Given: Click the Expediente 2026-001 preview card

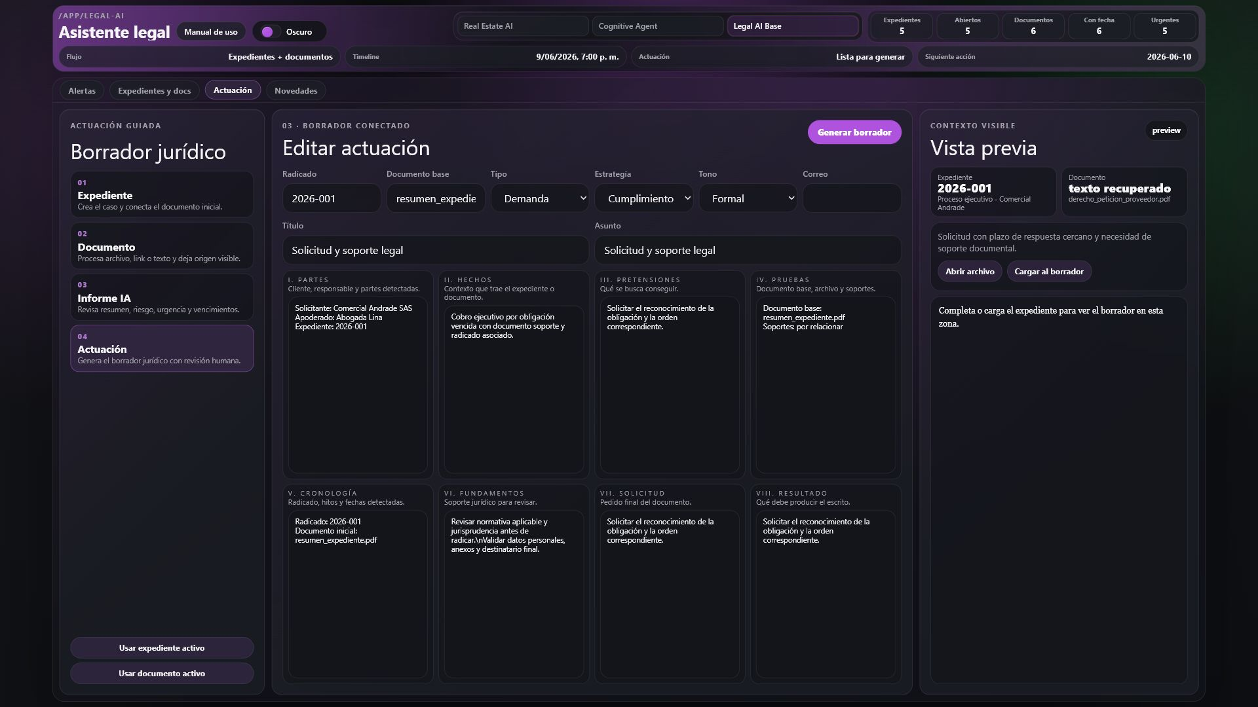Looking at the screenshot, I should [993, 192].
